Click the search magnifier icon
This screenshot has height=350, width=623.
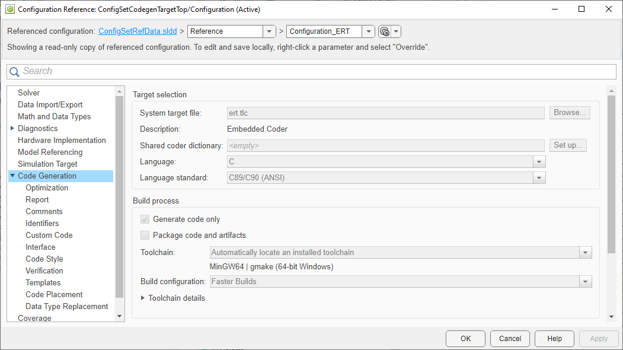pyautogui.click(x=14, y=72)
